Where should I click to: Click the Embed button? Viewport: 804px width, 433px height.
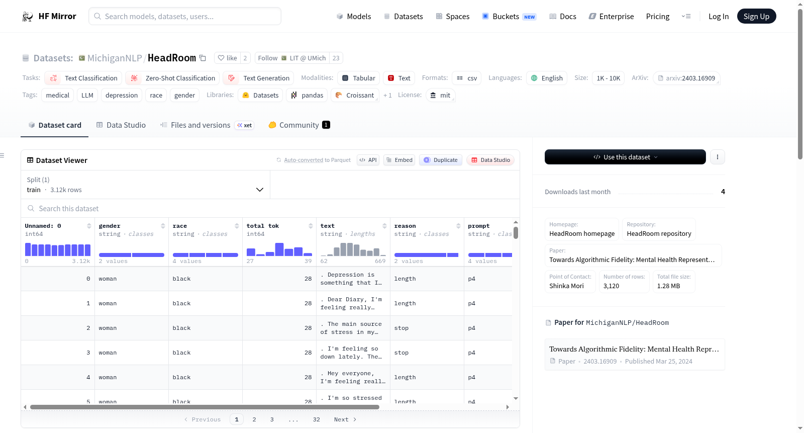click(399, 160)
